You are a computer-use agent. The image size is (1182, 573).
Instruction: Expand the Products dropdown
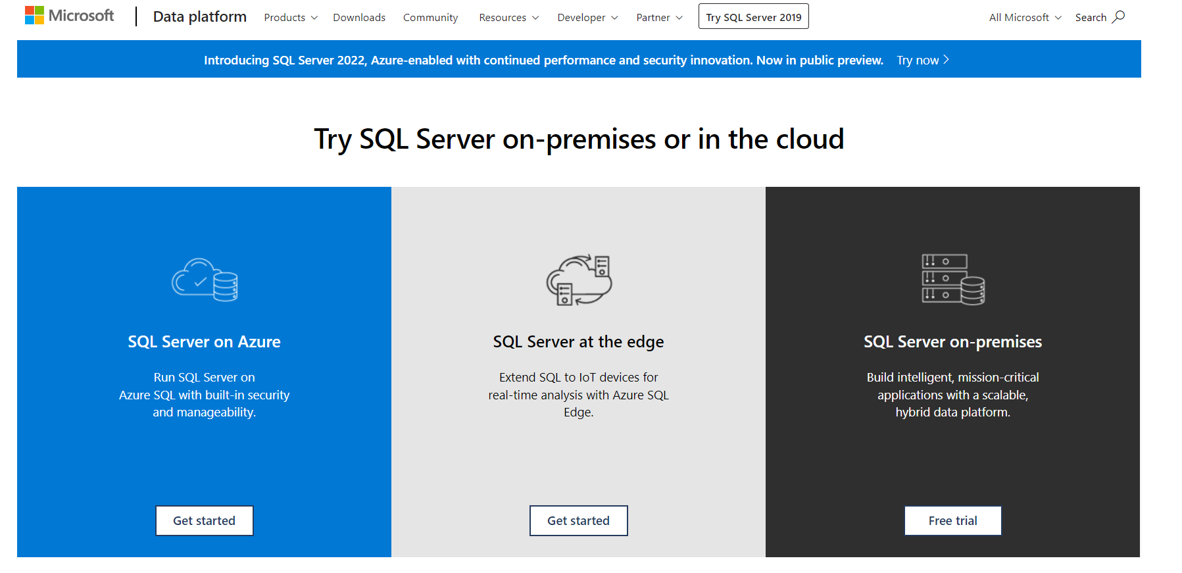point(290,18)
